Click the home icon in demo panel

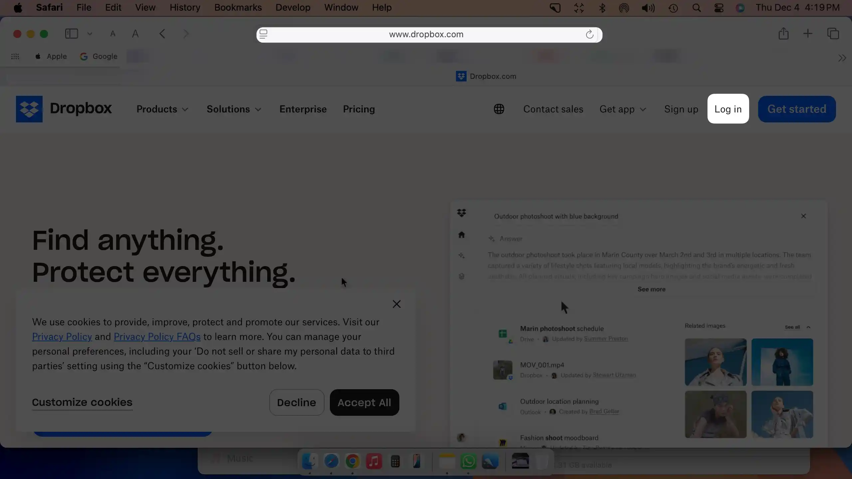461,235
